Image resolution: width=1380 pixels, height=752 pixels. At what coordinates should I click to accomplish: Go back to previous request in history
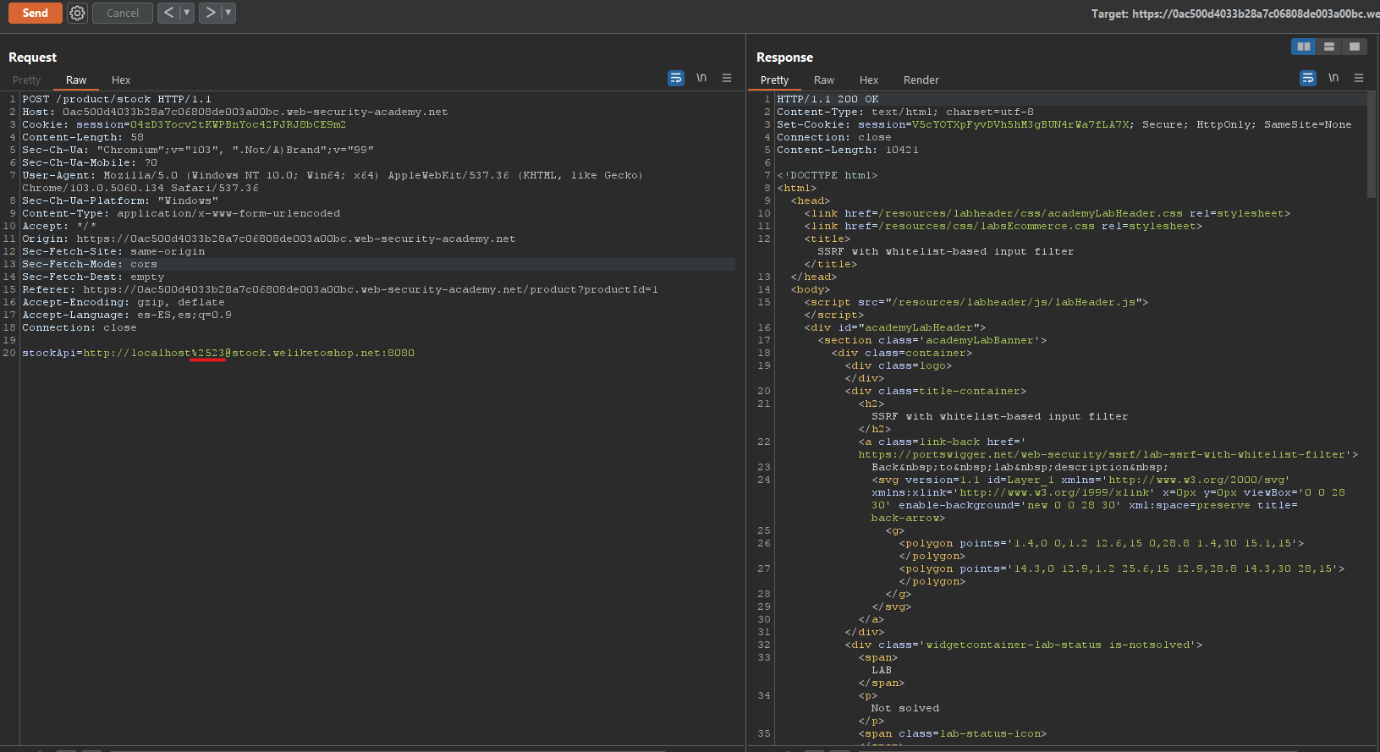click(x=168, y=13)
